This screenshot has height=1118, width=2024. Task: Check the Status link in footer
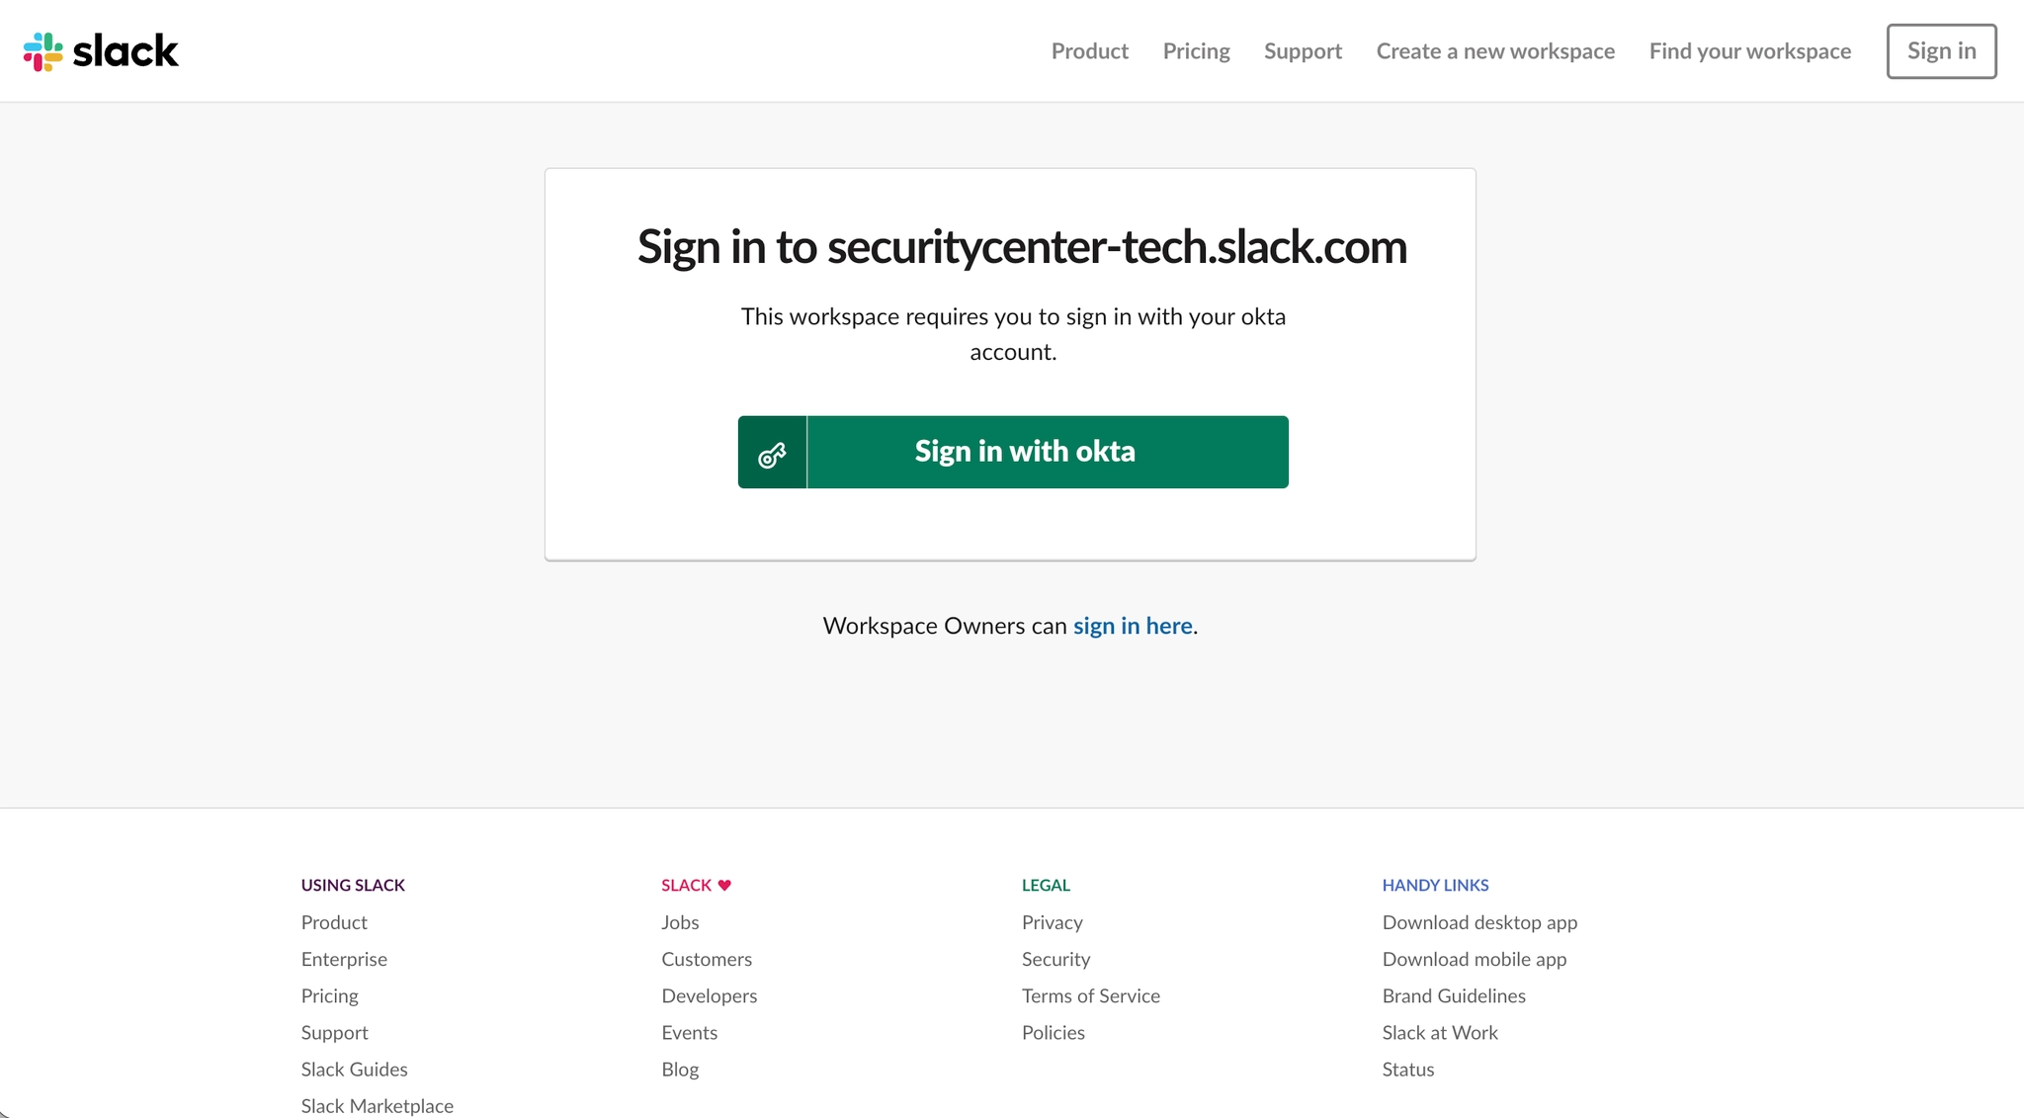(x=1407, y=1069)
